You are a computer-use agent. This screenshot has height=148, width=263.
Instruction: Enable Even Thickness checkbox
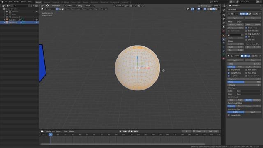click(x=246, y=31)
